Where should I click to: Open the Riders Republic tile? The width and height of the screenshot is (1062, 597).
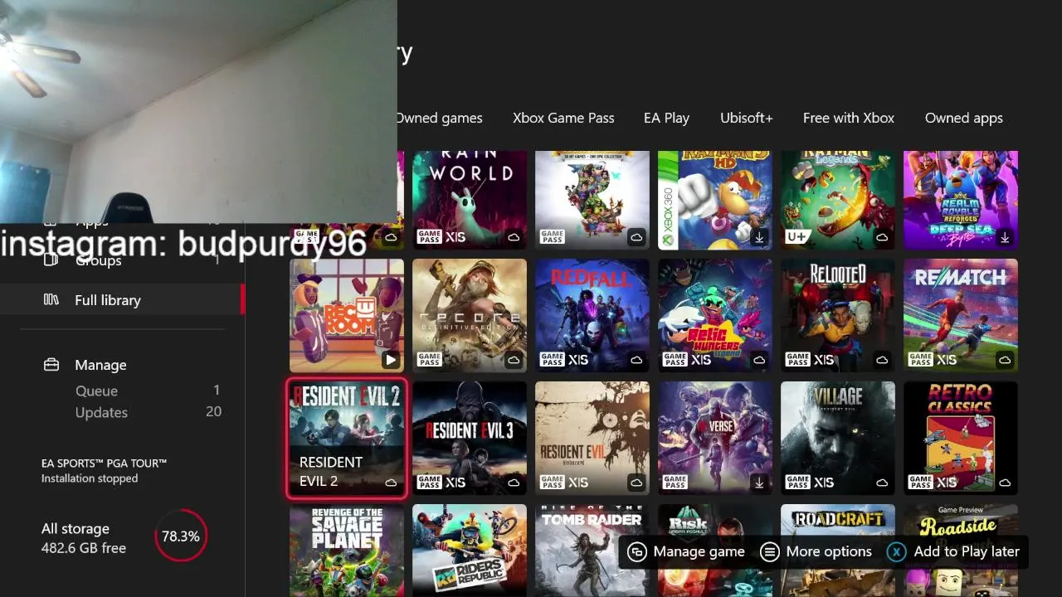click(470, 551)
